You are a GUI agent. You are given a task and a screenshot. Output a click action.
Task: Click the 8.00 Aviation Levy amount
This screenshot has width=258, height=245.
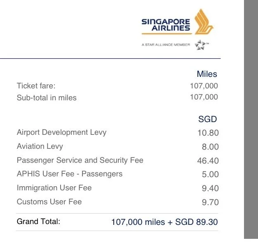tap(210, 147)
